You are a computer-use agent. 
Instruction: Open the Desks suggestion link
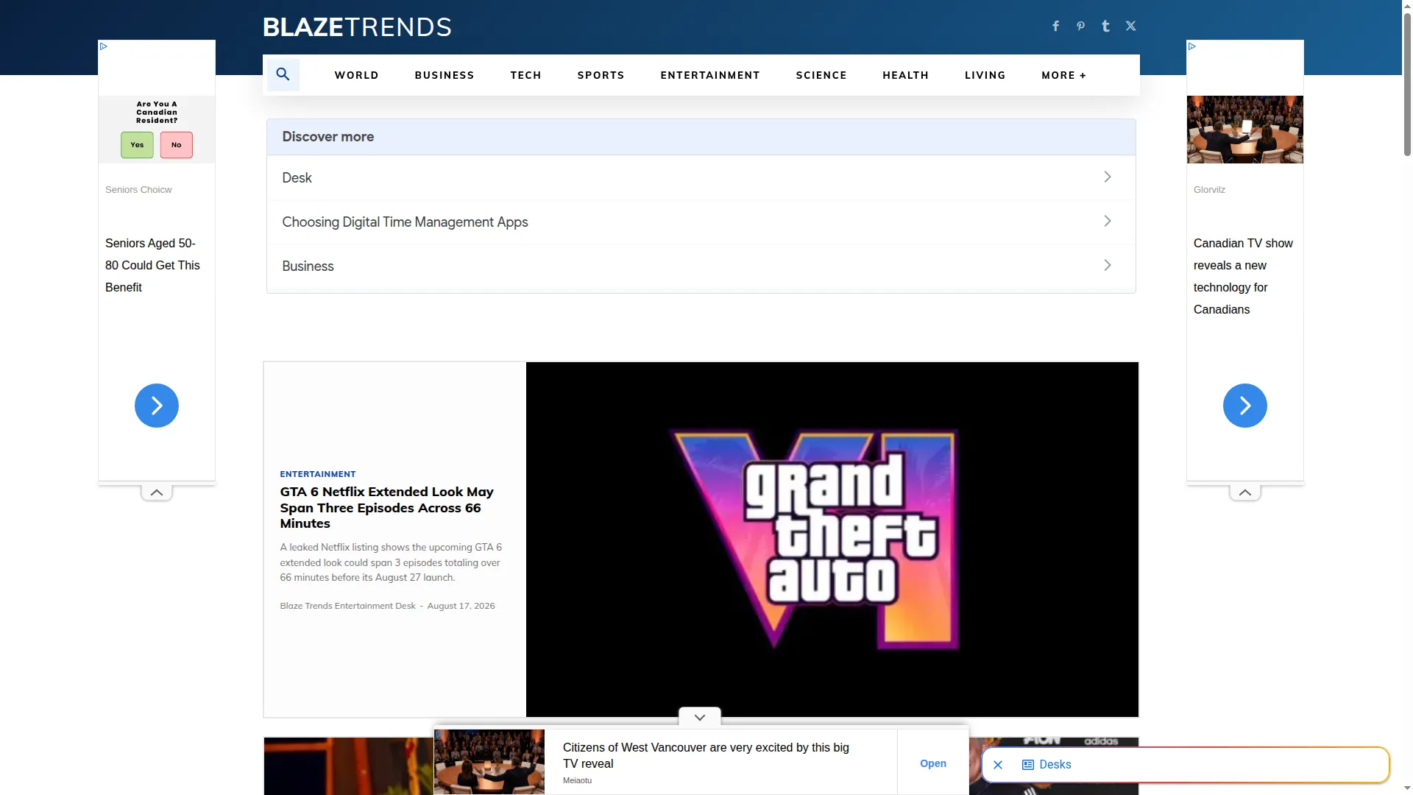[x=1055, y=765]
